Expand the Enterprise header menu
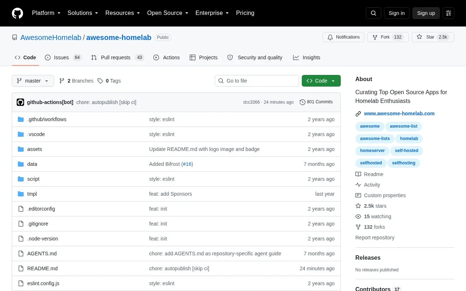Screen dimensions: 466x291 click(212, 13)
